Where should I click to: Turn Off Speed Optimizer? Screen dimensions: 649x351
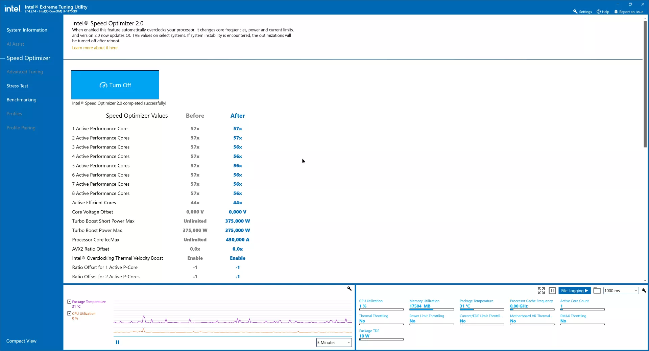(115, 85)
